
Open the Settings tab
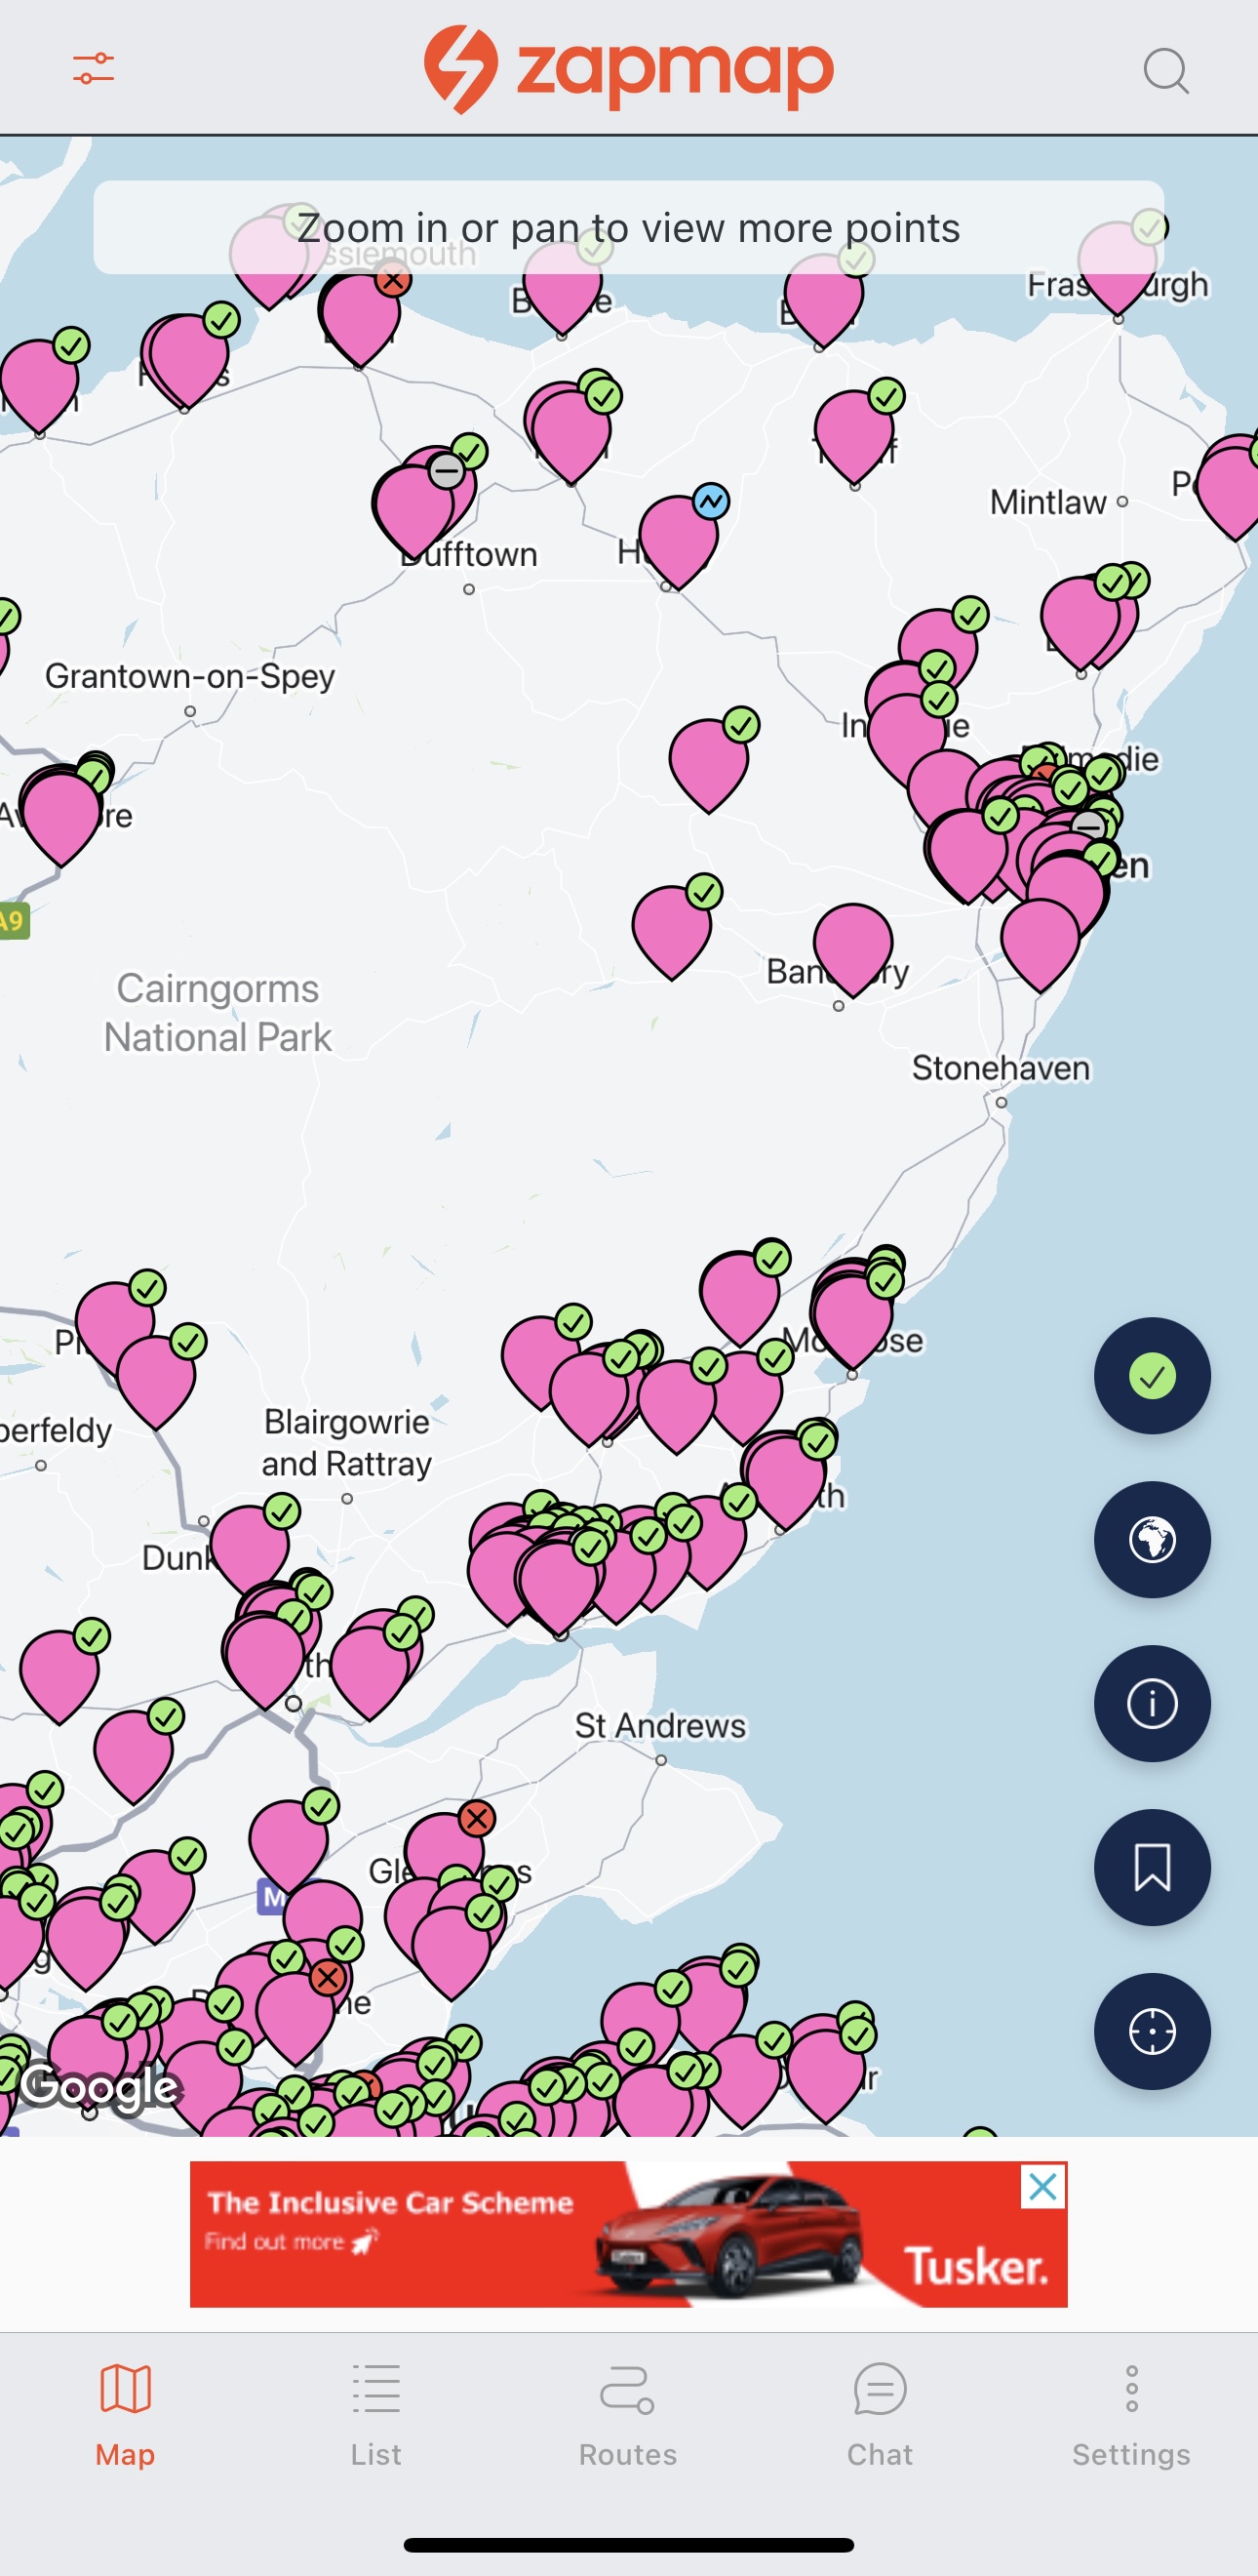[x=1131, y=2415]
